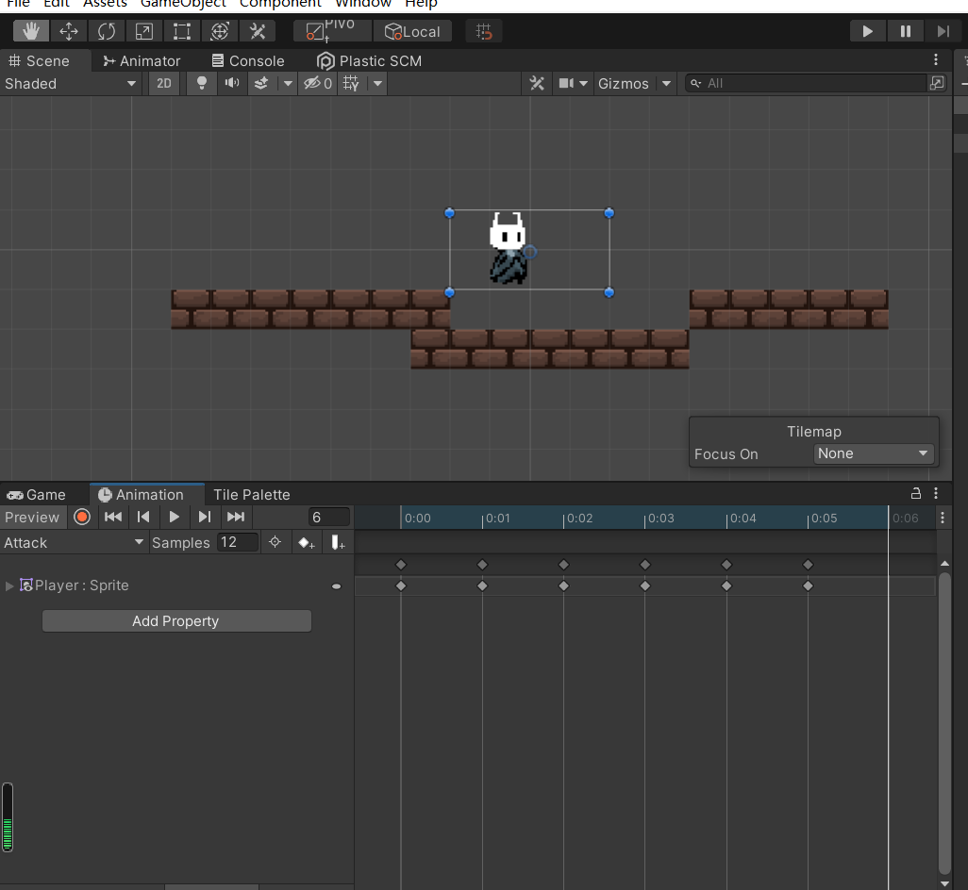Viewport: 968px width, 890px height.
Task: Select the Transform tool
Action: (x=219, y=31)
